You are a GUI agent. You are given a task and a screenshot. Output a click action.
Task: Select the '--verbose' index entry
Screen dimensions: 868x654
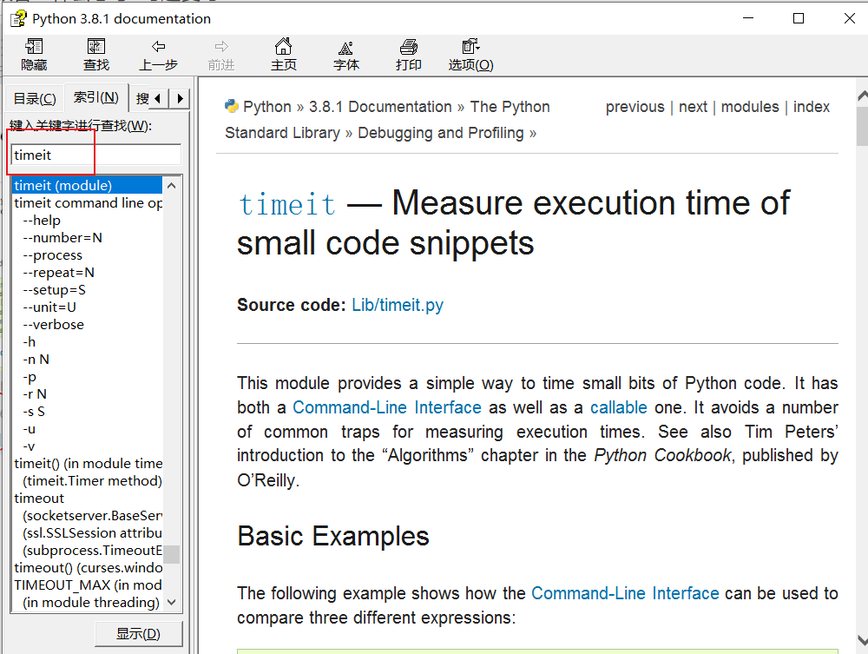54,325
